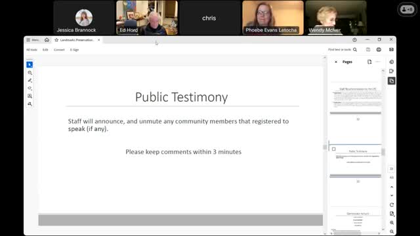The width and height of the screenshot is (420, 236).
Task: Star the Landmarks Preservation document tab
Action: point(56,40)
